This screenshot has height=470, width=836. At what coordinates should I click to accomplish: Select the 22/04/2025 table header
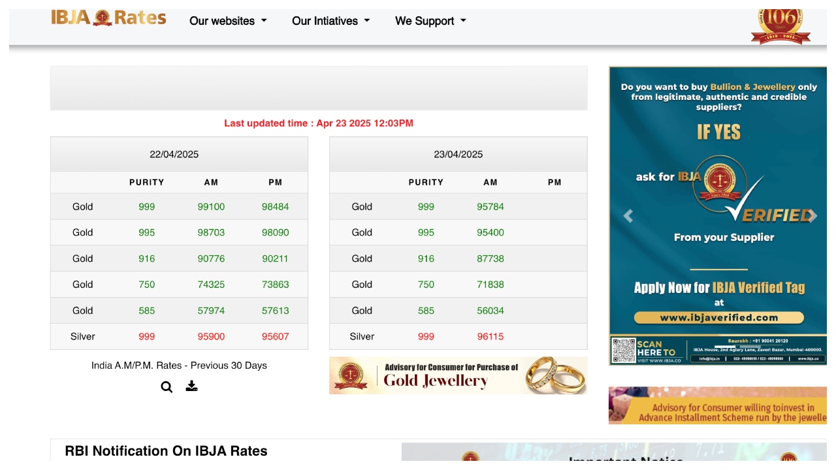tap(174, 155)
